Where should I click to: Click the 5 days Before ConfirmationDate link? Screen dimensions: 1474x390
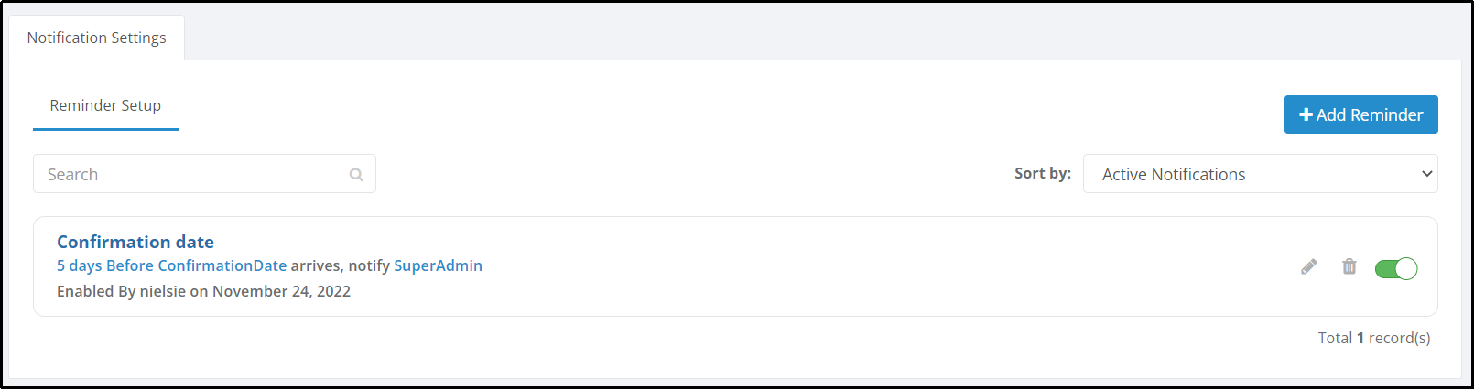171,265
